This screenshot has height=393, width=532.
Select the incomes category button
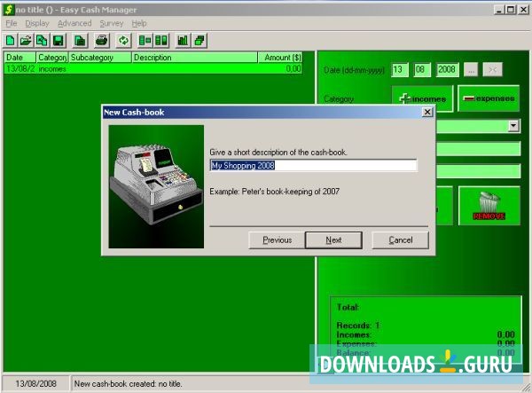[423, 98]
